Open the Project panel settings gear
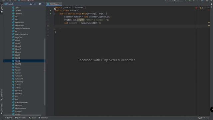213x120 pixels. (x=40, y=4)
